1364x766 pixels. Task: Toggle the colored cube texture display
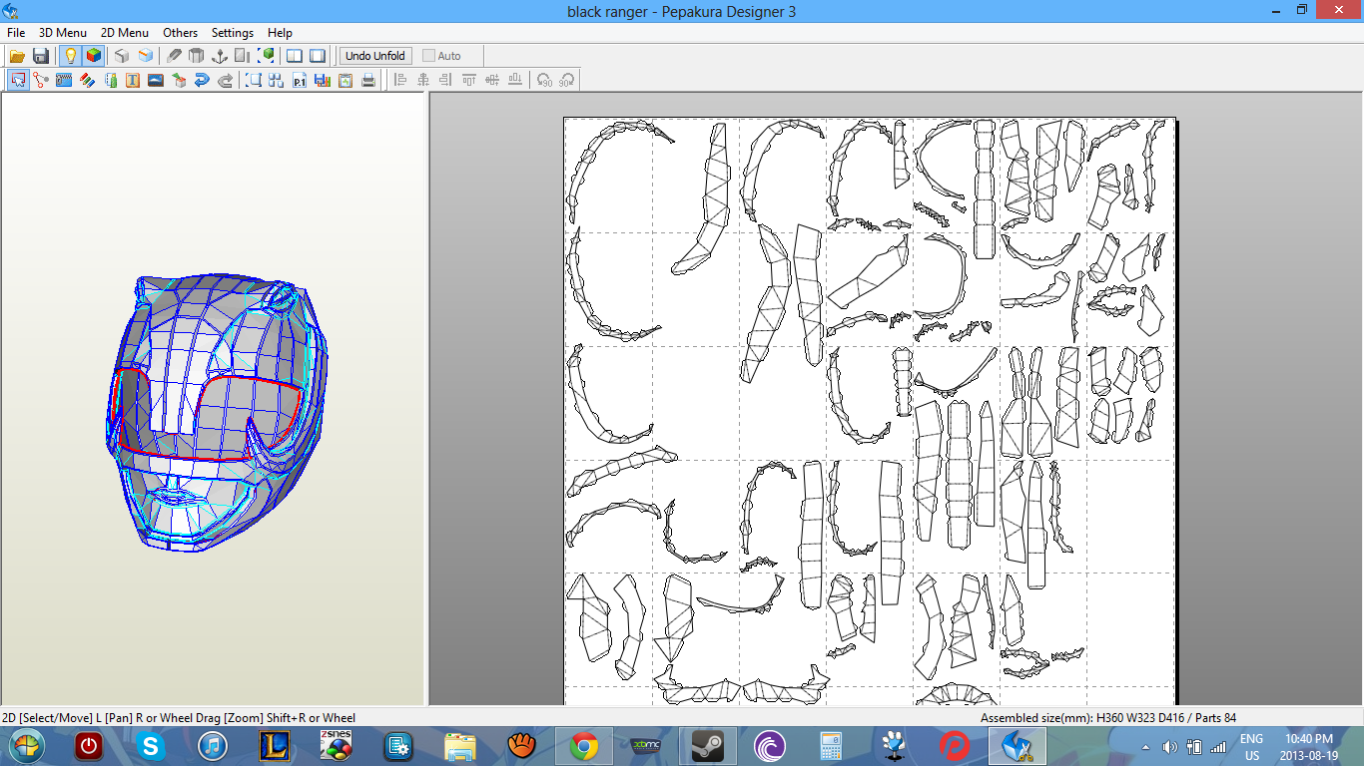[93, 56]
